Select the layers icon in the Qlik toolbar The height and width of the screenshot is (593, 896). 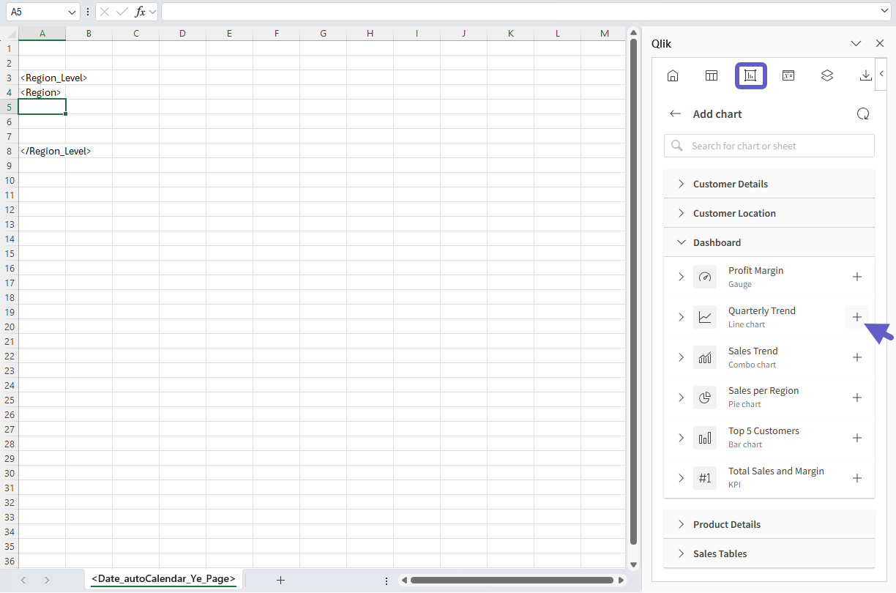[826, 75]
